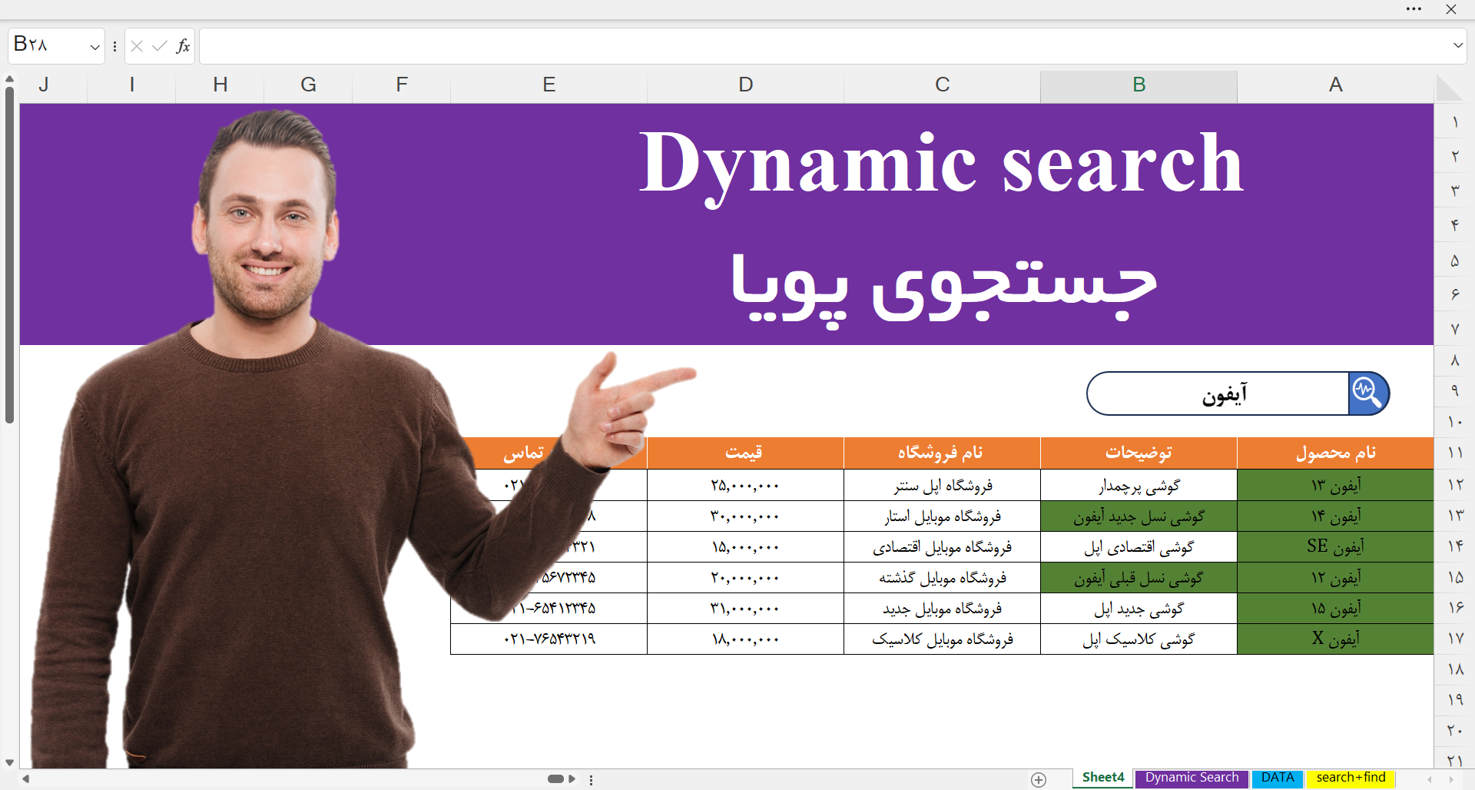The image size is (1475, 790).
Task: Click the قیمت header cell
Action: coord(745,453)
